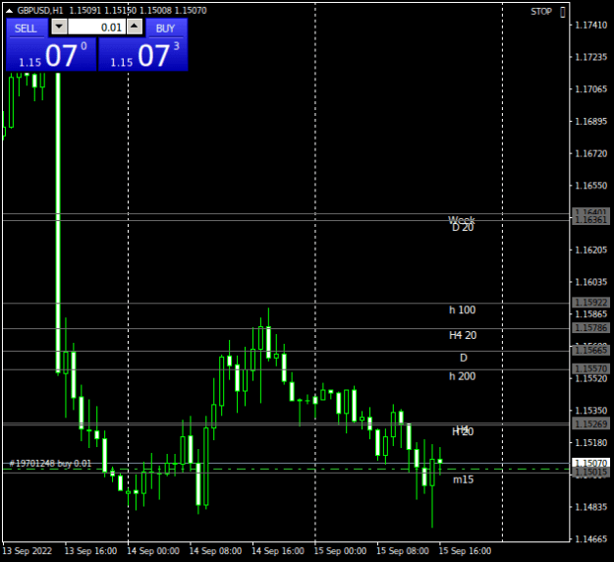Image resolution: width=614 pixels, height=562 pixels.
Task: Click the current price 1.15070 tag
Action: pos(590,463)
